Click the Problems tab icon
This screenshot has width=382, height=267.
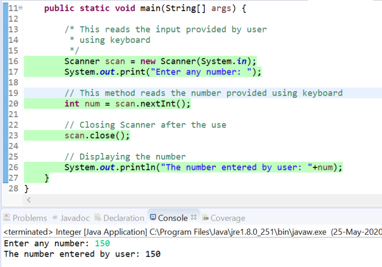click(7, 217)
